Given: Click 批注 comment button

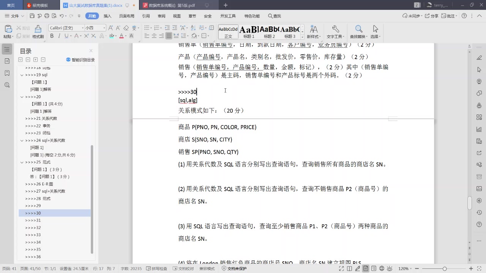Looking at the screenshot, I should click(449, 16).
